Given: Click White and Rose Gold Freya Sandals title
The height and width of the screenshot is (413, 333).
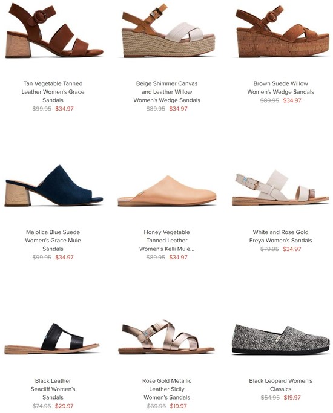Looking at the screenshot, I should coord(280,236).
